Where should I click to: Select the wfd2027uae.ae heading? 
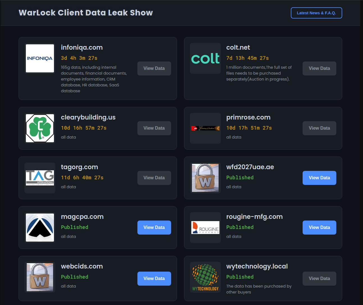pos(250,167)
